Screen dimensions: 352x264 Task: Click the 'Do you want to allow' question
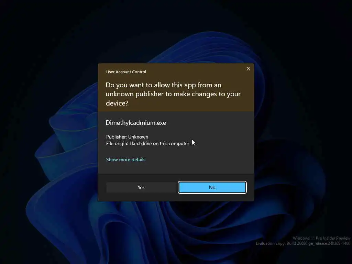[x=173, y=94]
